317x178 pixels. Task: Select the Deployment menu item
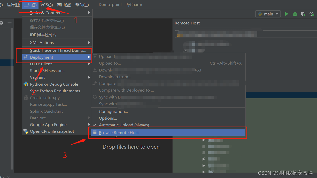coord(57,57)
